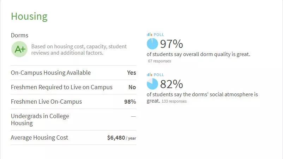Click the Freshmen Live On-Campus label
Screen dimensions: 283x159
click(46, 102)
